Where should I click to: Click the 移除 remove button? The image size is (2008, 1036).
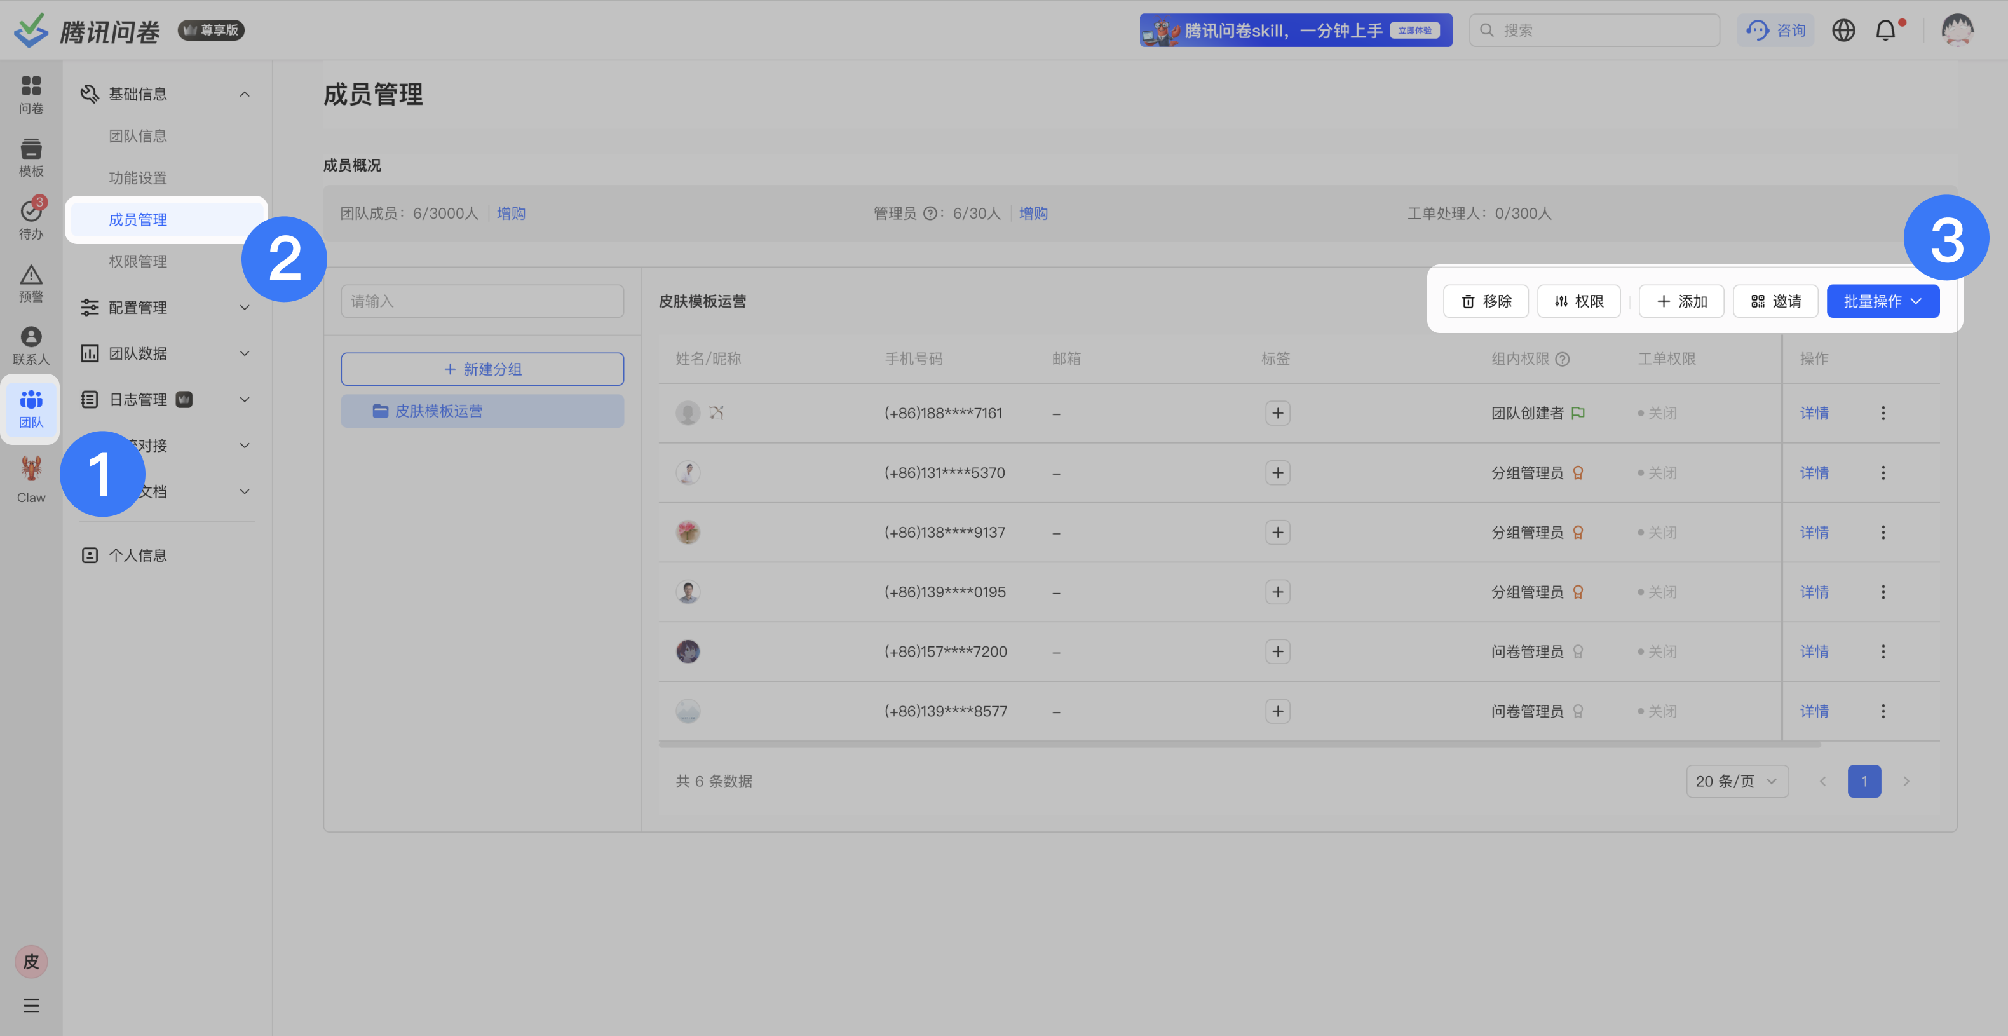[x=1486, y=302]
